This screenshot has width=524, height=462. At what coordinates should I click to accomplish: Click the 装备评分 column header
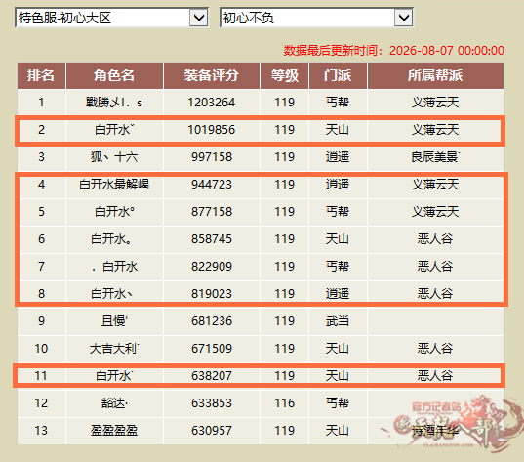click(212, 75)
